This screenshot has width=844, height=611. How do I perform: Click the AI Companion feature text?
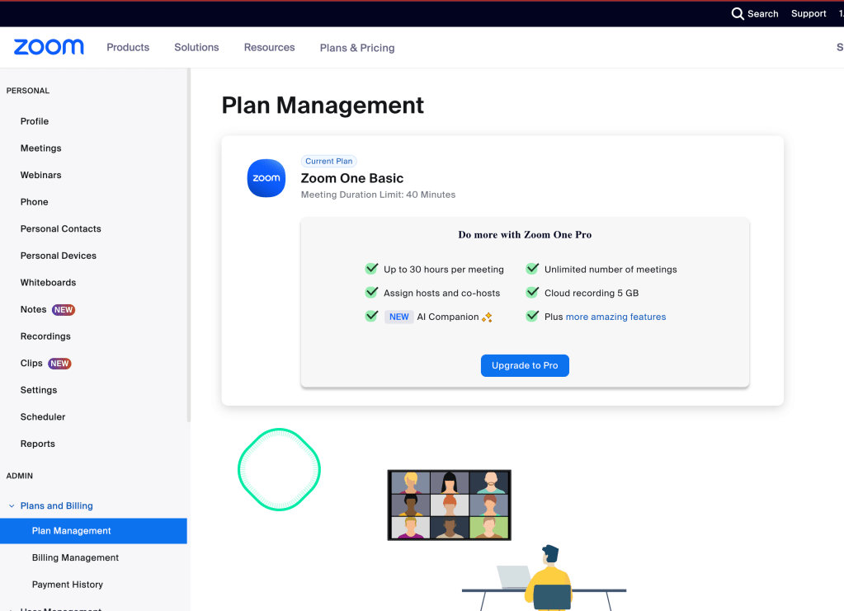coord(448,317)
